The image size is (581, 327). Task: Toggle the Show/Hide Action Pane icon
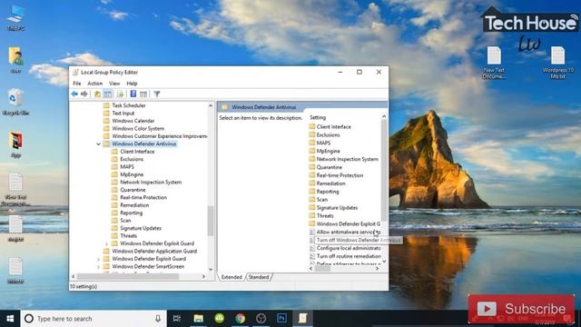coord(143,94)
